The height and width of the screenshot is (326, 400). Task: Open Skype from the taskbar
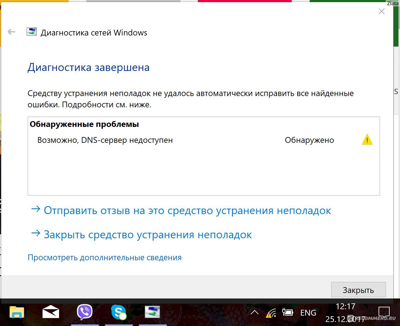[x=118, y=312]
